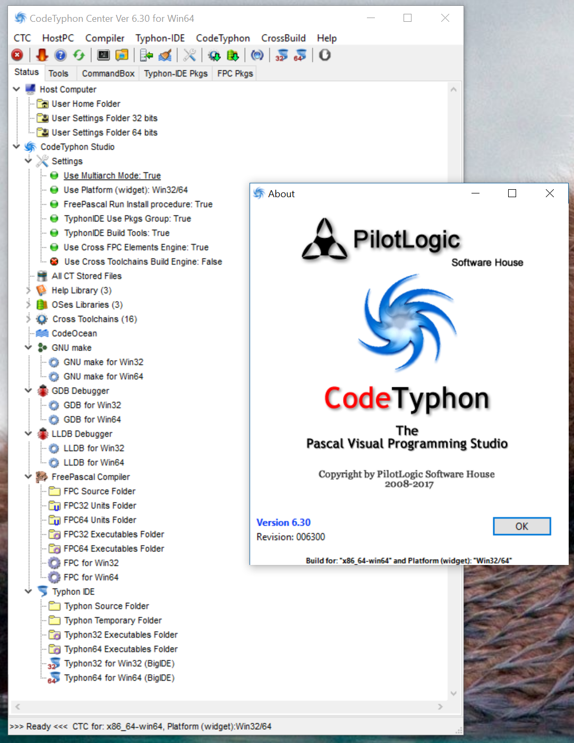Select User Home Folder tree item
The height and width of the screenshot is (743, 574).
pyautogui.click(x=86, y=104)
